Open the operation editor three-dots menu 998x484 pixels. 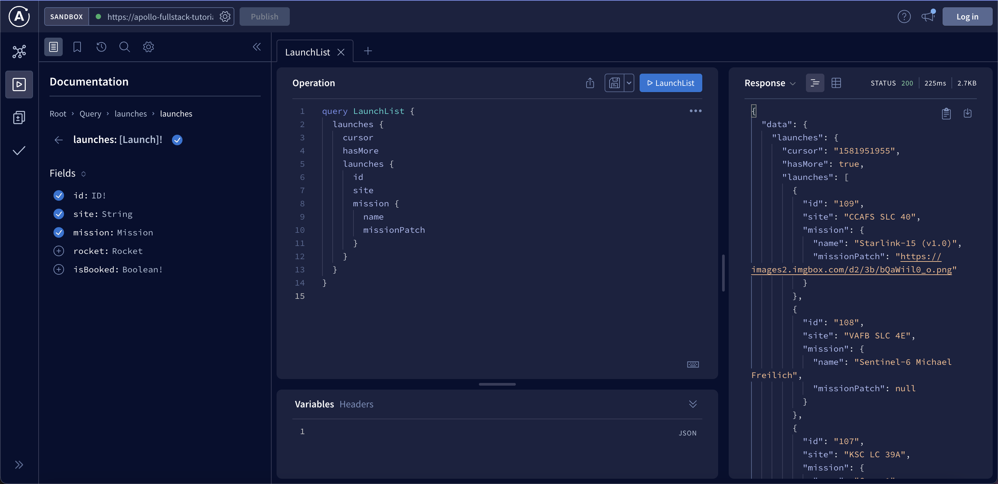pyautogui.click(x=695, y=111)
